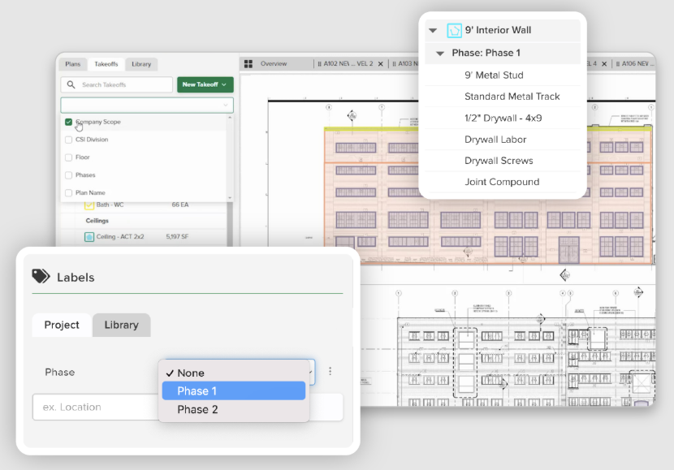Viewport: 674px width, 470px height.
Task: Check the Floor checkbox
Action: [68, 157]
